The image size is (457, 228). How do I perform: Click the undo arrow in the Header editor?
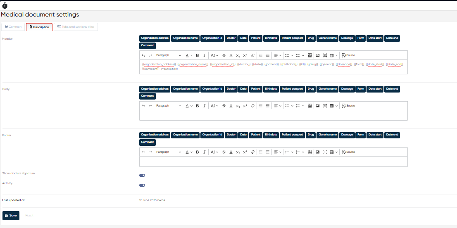[143, 55]
